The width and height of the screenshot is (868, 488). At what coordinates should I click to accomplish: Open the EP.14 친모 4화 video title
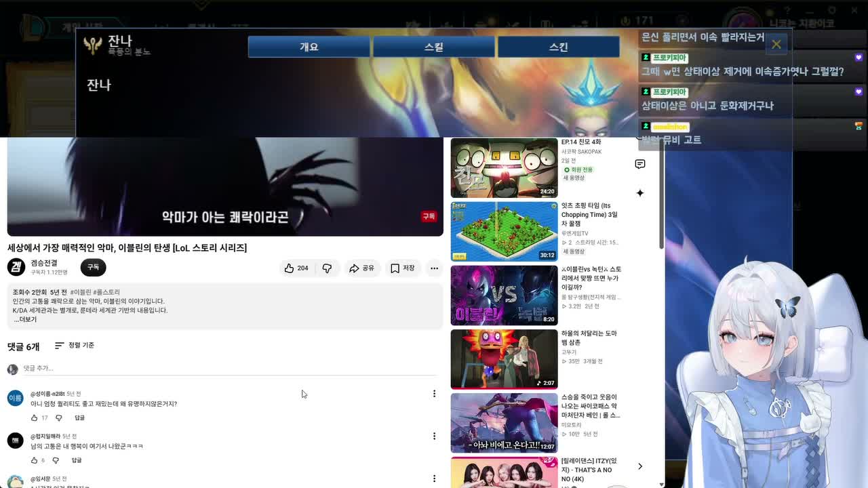(581, 142)
